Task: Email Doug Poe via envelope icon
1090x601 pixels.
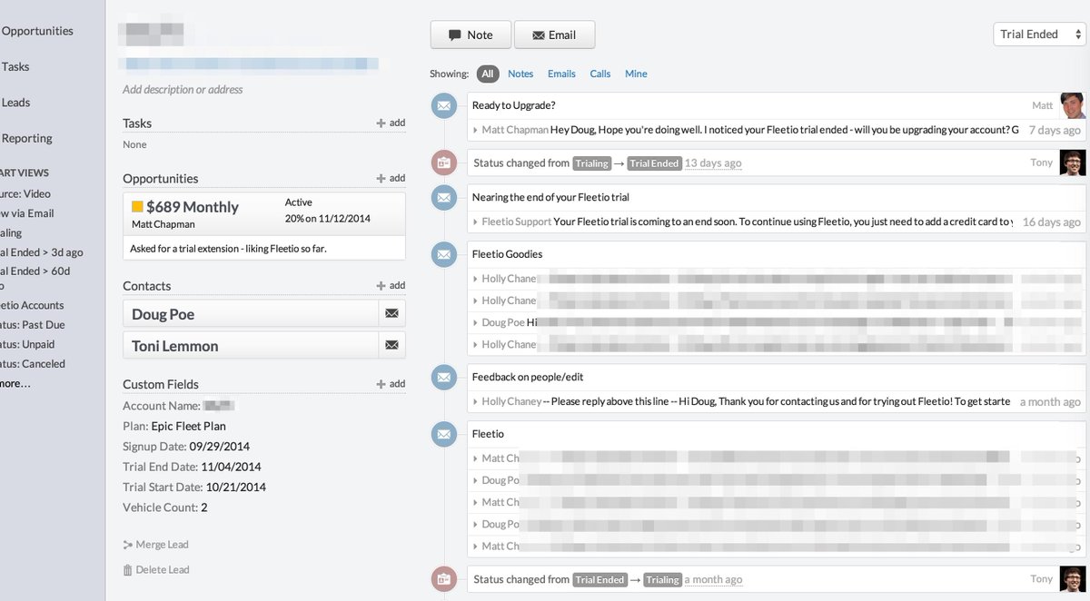Action: [391, 314]
